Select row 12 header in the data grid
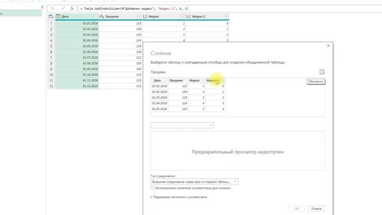The width and height of the screenshot is (382, 215). (x=51, y=86)
